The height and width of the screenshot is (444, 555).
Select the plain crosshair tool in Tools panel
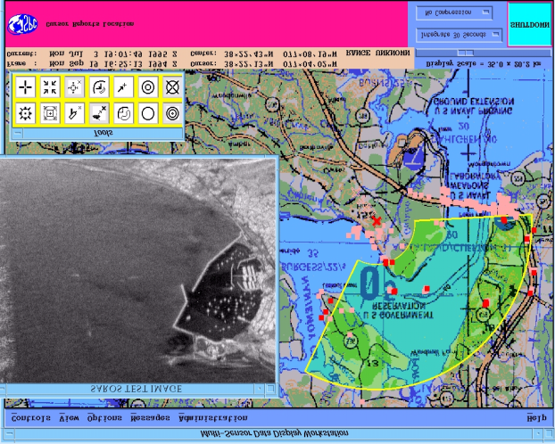26,87
